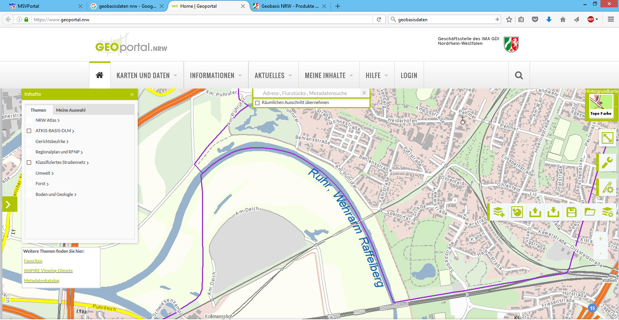Follow the INSPIRE Viewing-Dienste link
619x320 pixels.
[48, 271]
